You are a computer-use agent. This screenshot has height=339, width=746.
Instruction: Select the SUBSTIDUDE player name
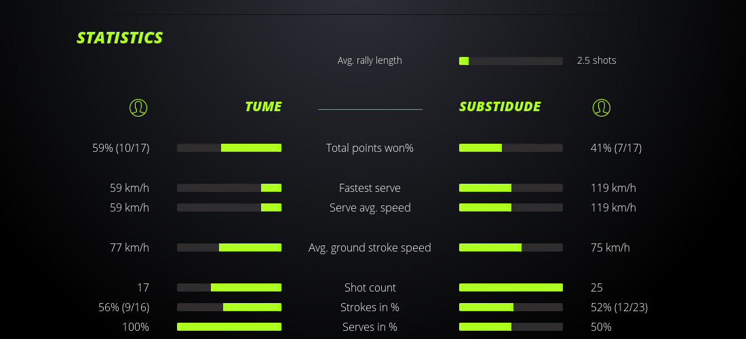point(500,106)
